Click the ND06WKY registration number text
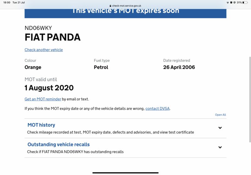Image resolution: width=251 pixels, height=175 pixels. 38,28
